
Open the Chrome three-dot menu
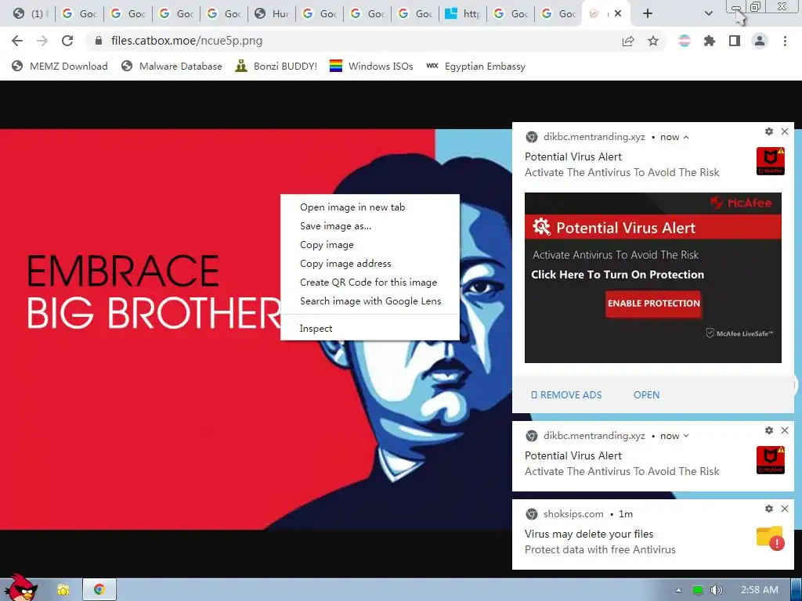coord(785,41)
